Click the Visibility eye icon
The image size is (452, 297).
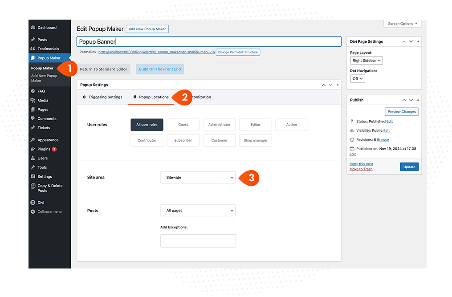coord(352,130)
